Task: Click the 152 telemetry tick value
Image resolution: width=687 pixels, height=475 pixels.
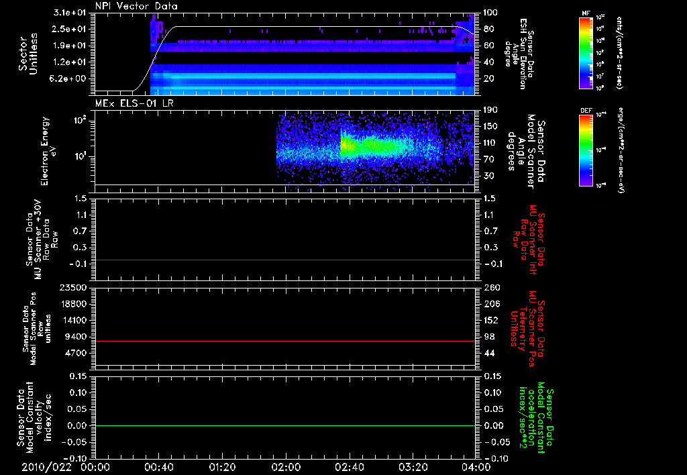Action: 490,320
